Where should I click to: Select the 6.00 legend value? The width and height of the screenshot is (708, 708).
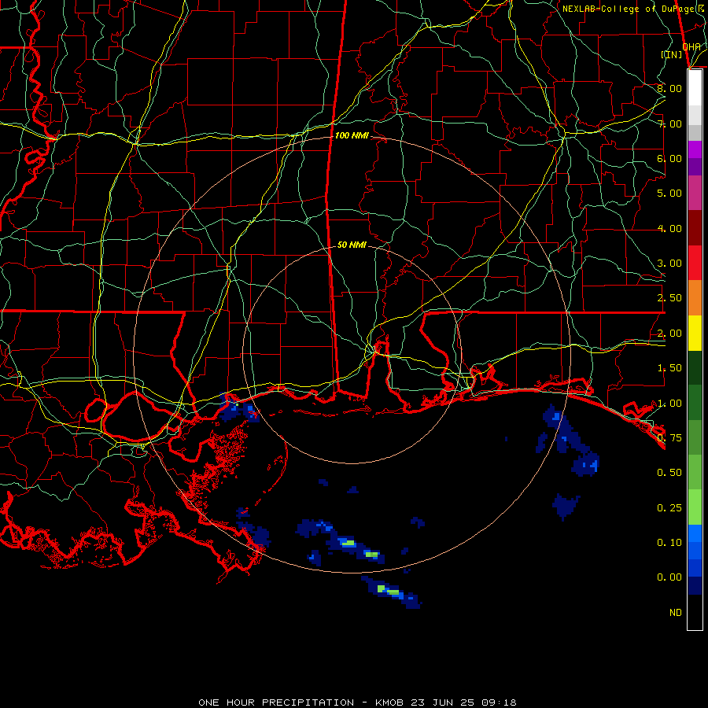pos(669,158)
